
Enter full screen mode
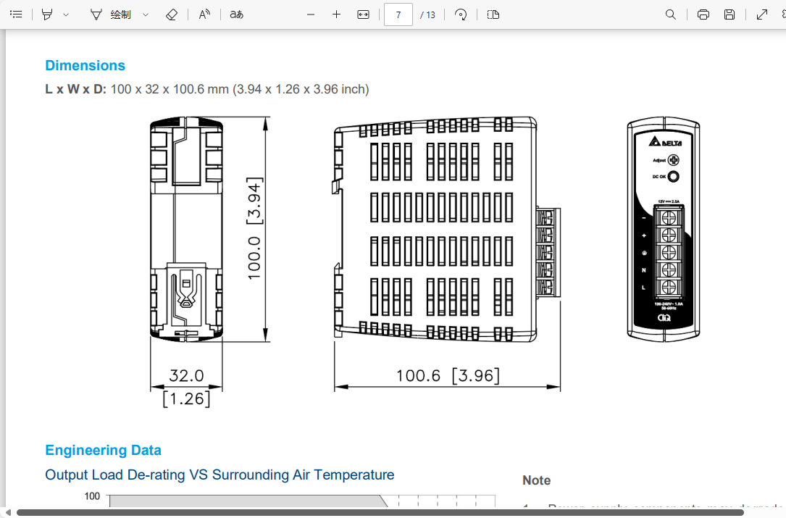[761, 14]
